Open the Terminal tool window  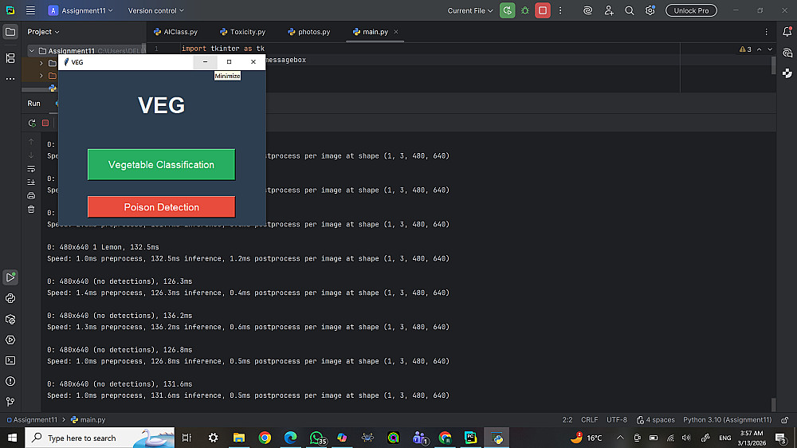pyautogui.click(x=10, y=360)
